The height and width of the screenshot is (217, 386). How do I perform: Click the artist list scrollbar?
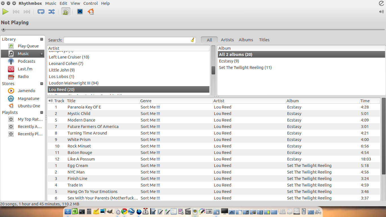pyautogui.click(x=213, y=70)
